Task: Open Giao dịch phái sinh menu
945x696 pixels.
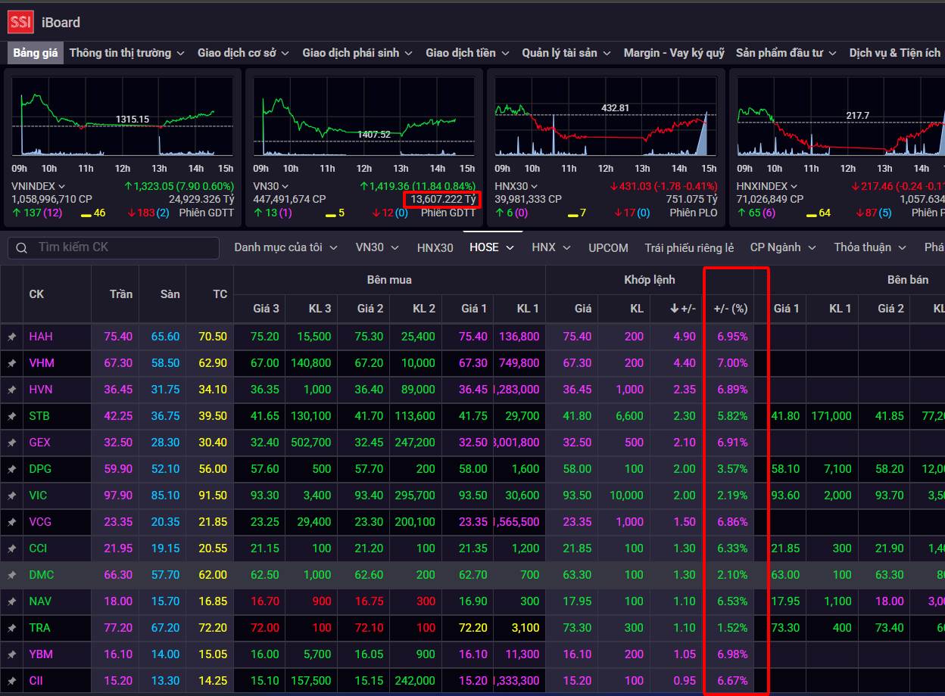Action: click(x=357, y=53)
